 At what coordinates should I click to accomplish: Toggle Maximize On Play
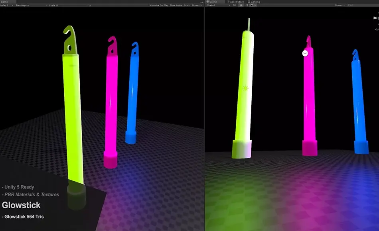click(159, 5)
